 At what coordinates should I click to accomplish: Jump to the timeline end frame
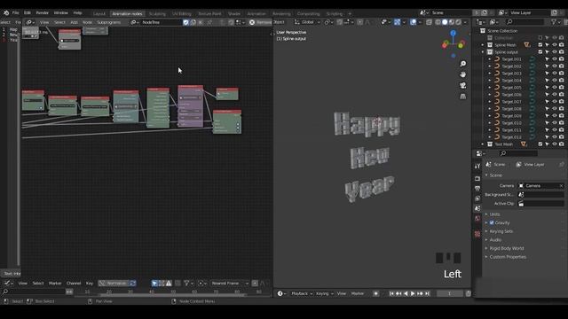427,293
